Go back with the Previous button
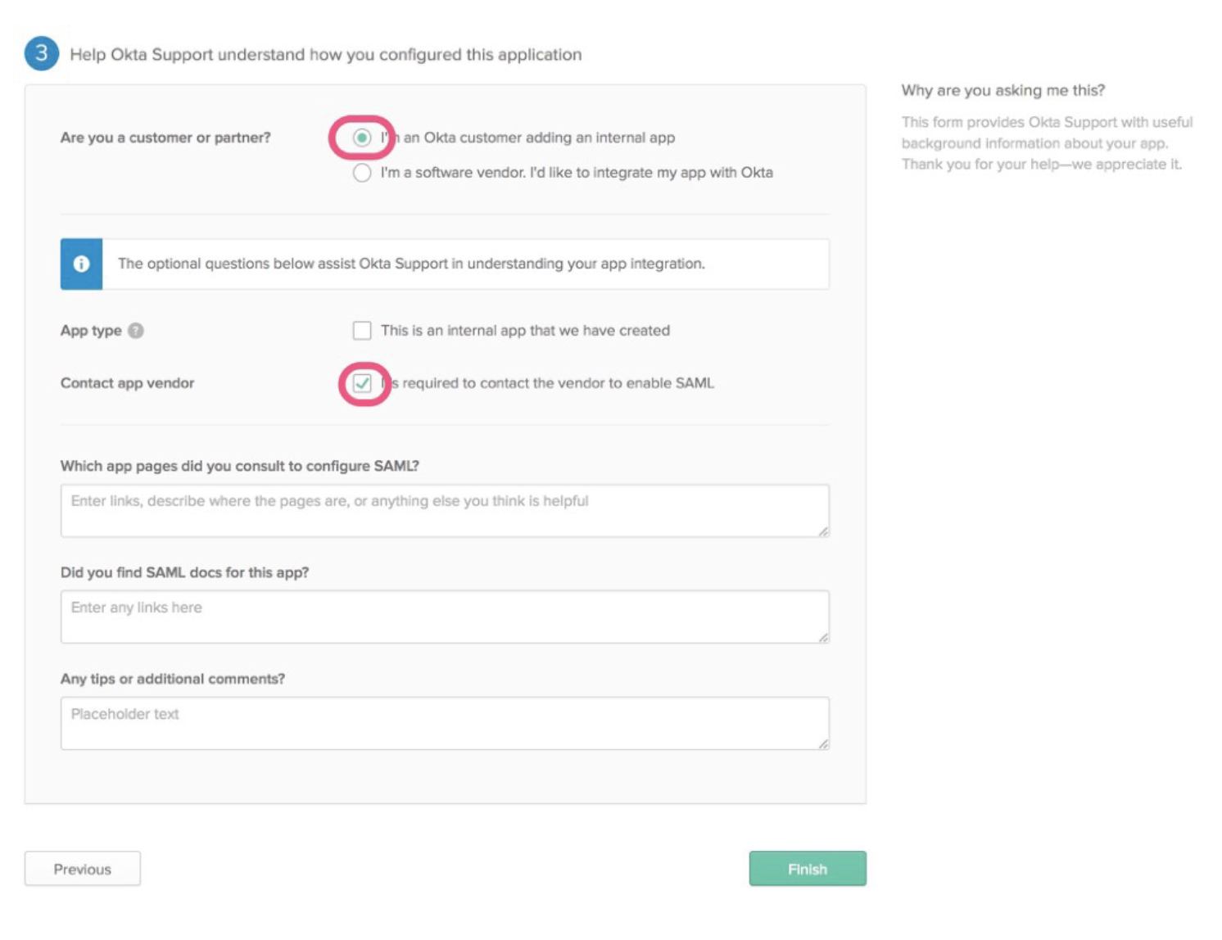This screenshot has width=1222, height=940. click(x=83, y=869)
